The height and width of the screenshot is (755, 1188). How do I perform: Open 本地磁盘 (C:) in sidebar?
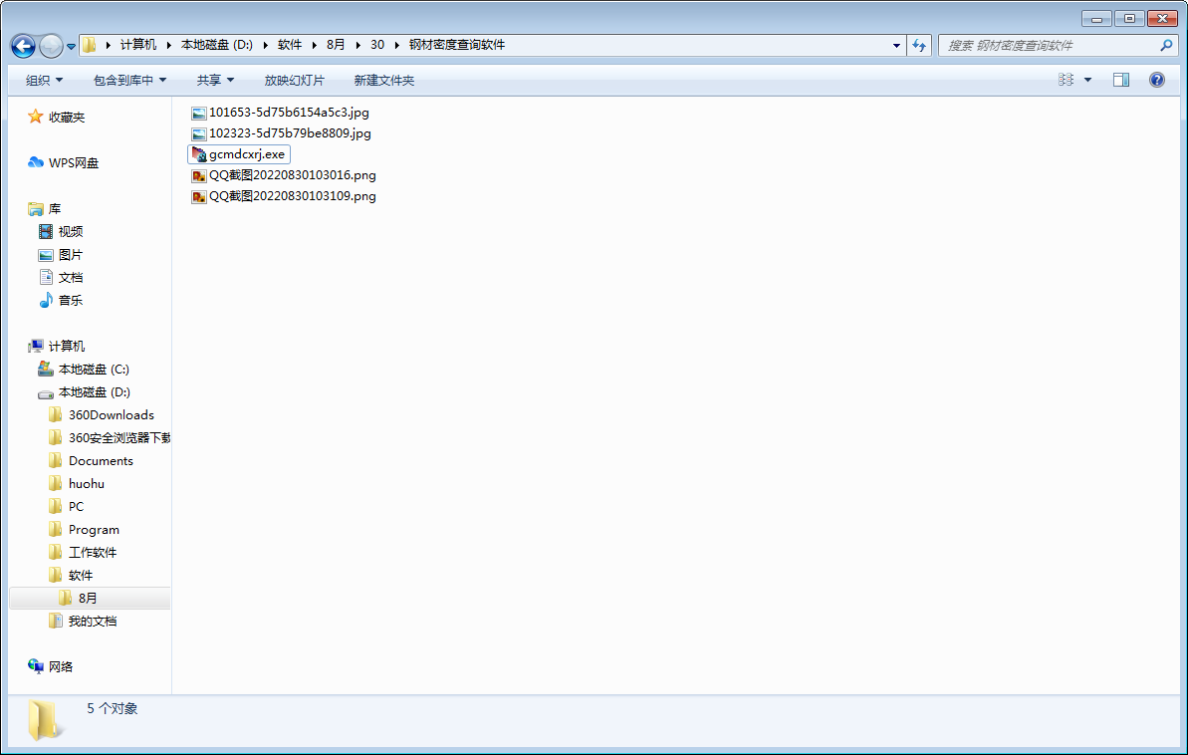[x=94, y=370]
